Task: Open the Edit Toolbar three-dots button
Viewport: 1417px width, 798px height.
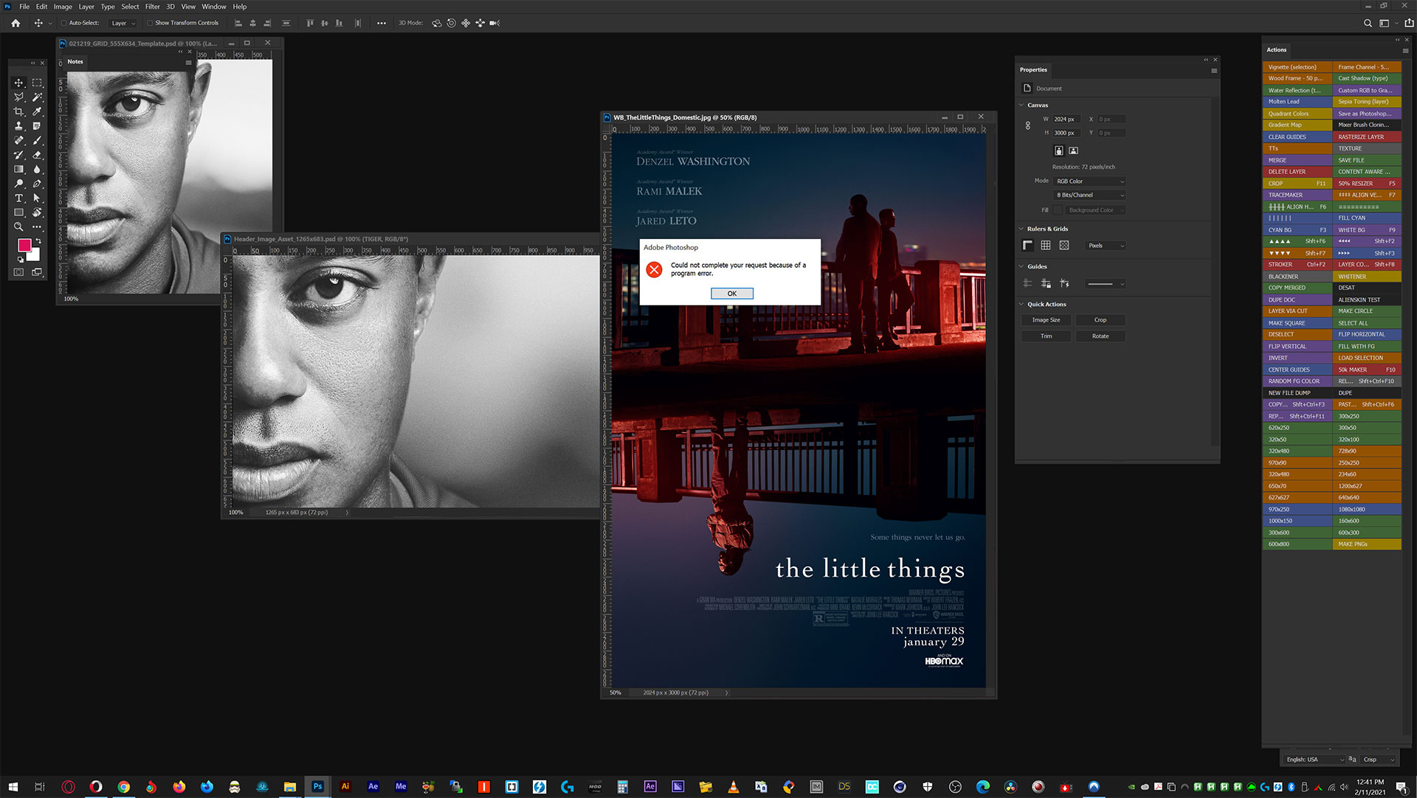Action: click(37, 226)
